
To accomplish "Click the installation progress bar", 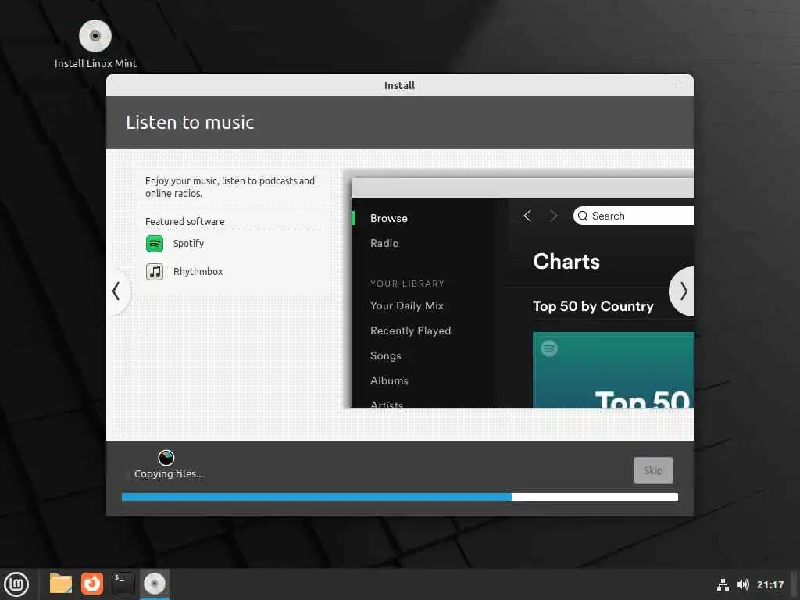I will tap(399, 497).
